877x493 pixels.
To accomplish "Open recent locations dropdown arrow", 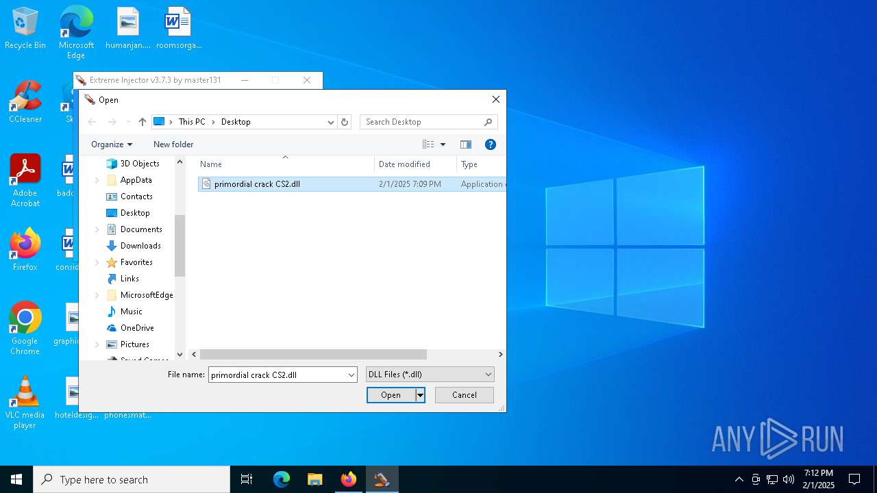I will [x=128, y=122].
